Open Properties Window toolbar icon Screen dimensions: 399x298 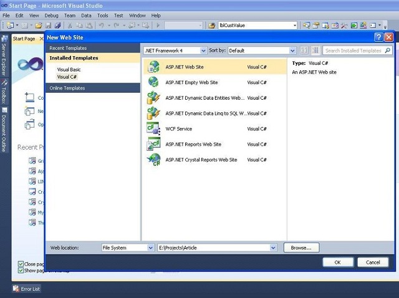coord(316,25)
